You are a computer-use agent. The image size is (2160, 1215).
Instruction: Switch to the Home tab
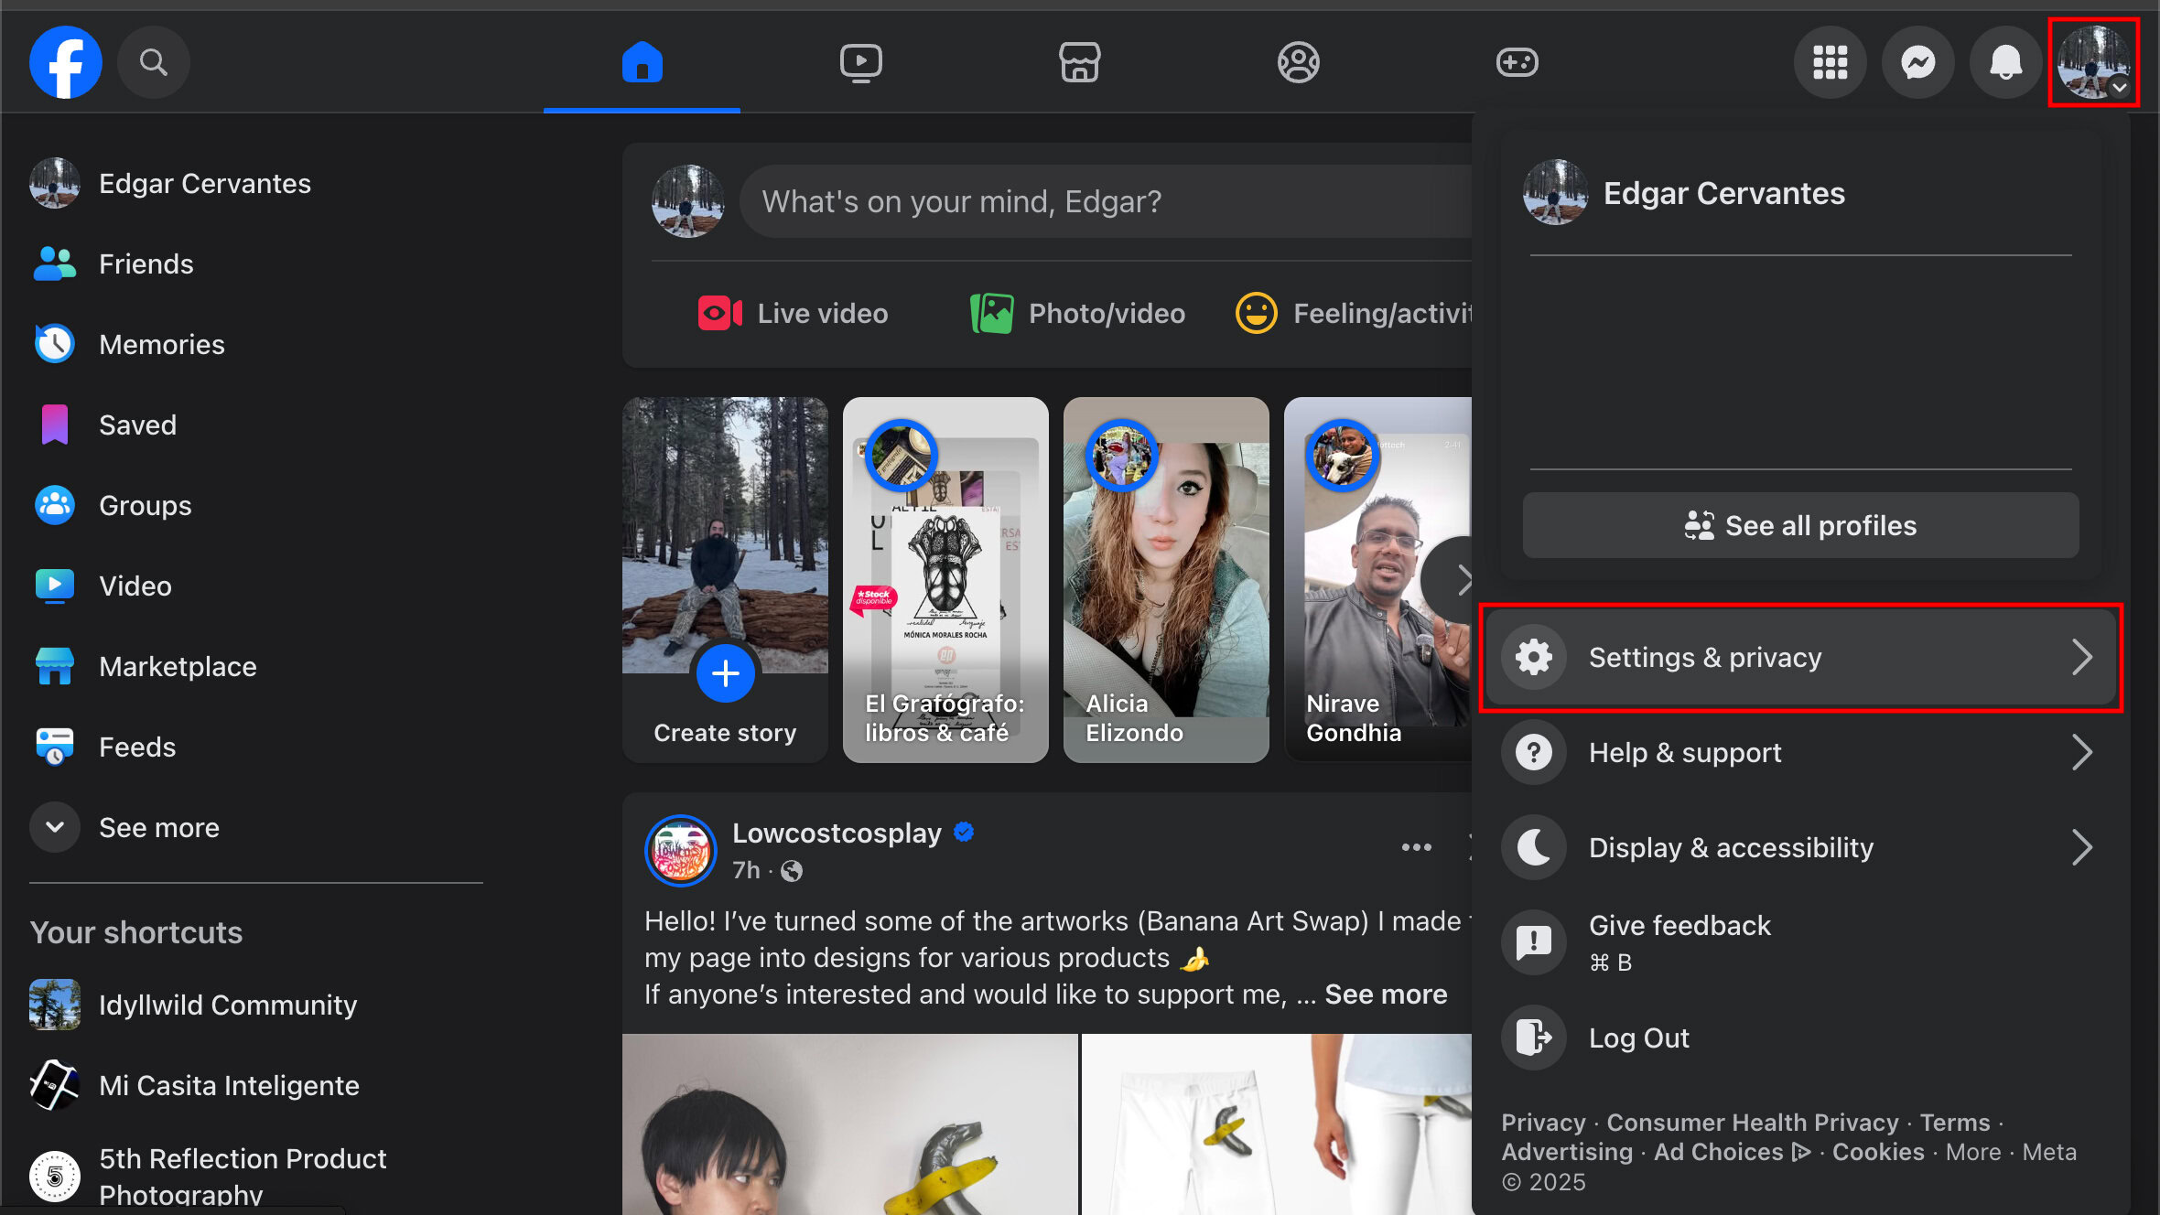[641, 61]
